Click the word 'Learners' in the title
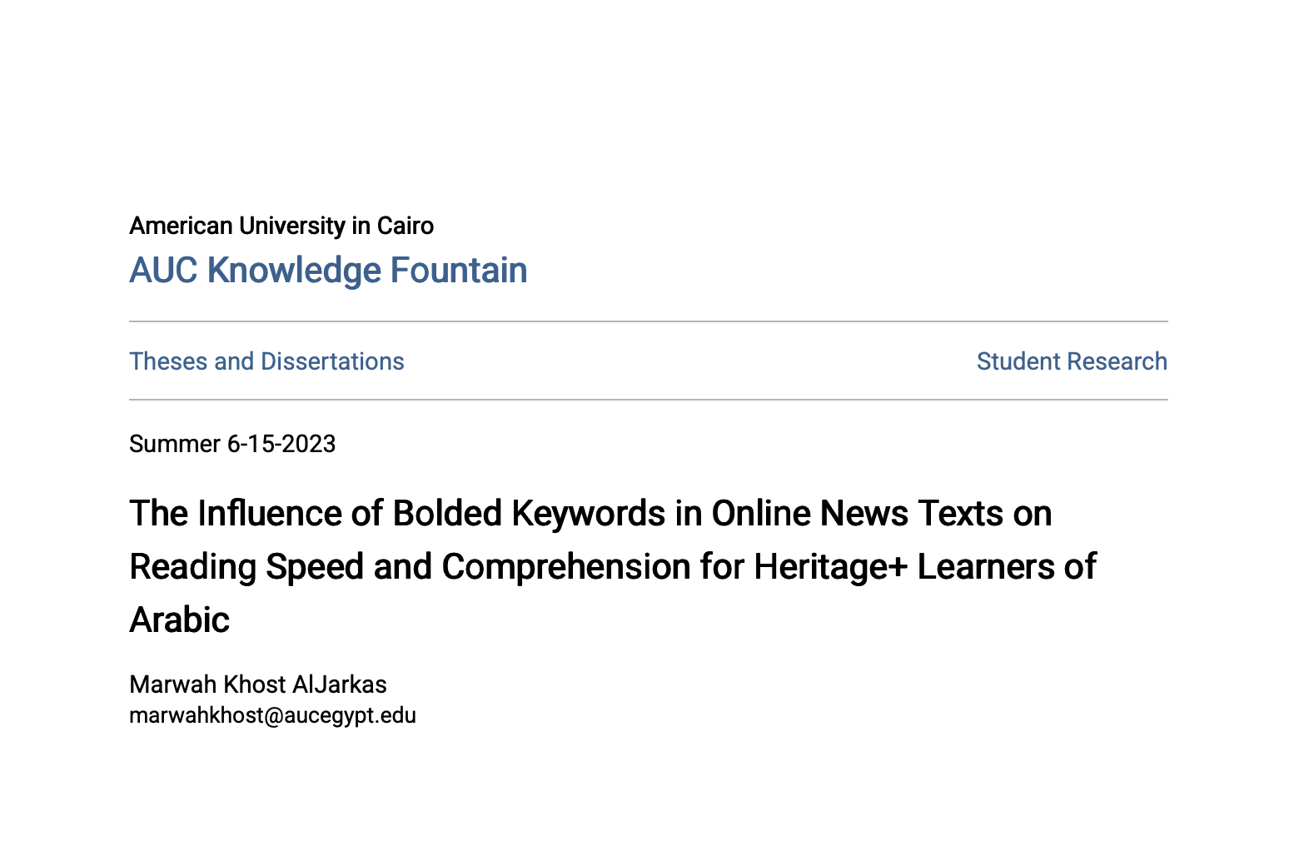 pos(986,567)
